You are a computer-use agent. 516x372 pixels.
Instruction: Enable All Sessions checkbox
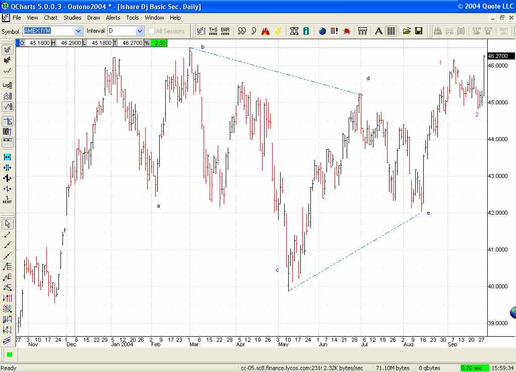[x=151, y=31]
